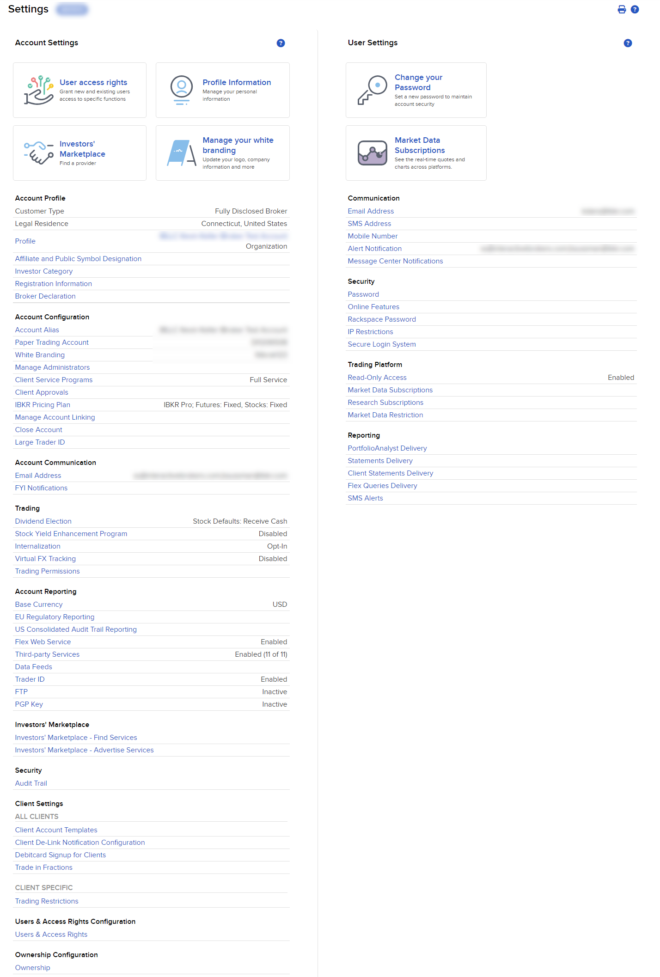Screen dimensions: 660x977
Task: Open the page help icon beside print
Action: point(635,9)
